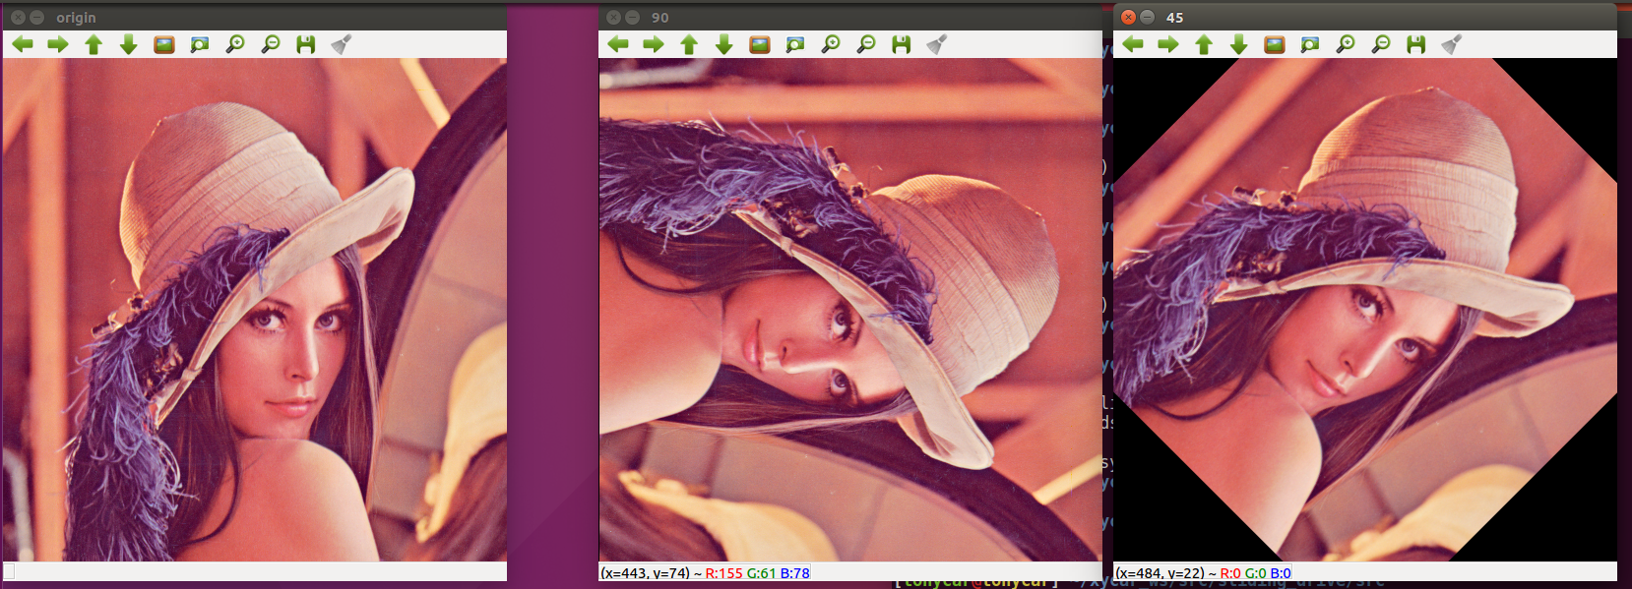Click the '45' window title text

pos(1175,18)
